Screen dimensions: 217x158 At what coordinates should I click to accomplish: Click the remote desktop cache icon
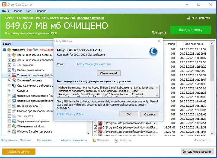pyautogui.click(x=14, y=85)
